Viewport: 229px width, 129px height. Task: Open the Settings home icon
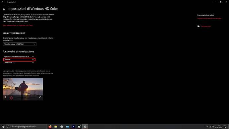tap(4, 9)
